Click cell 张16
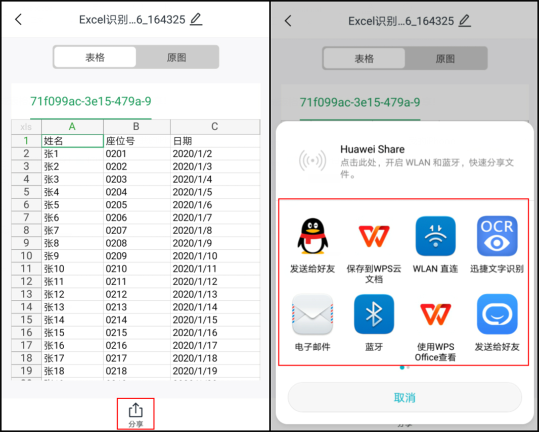This screenshot has height=432, width=539. tap(72, 346)
